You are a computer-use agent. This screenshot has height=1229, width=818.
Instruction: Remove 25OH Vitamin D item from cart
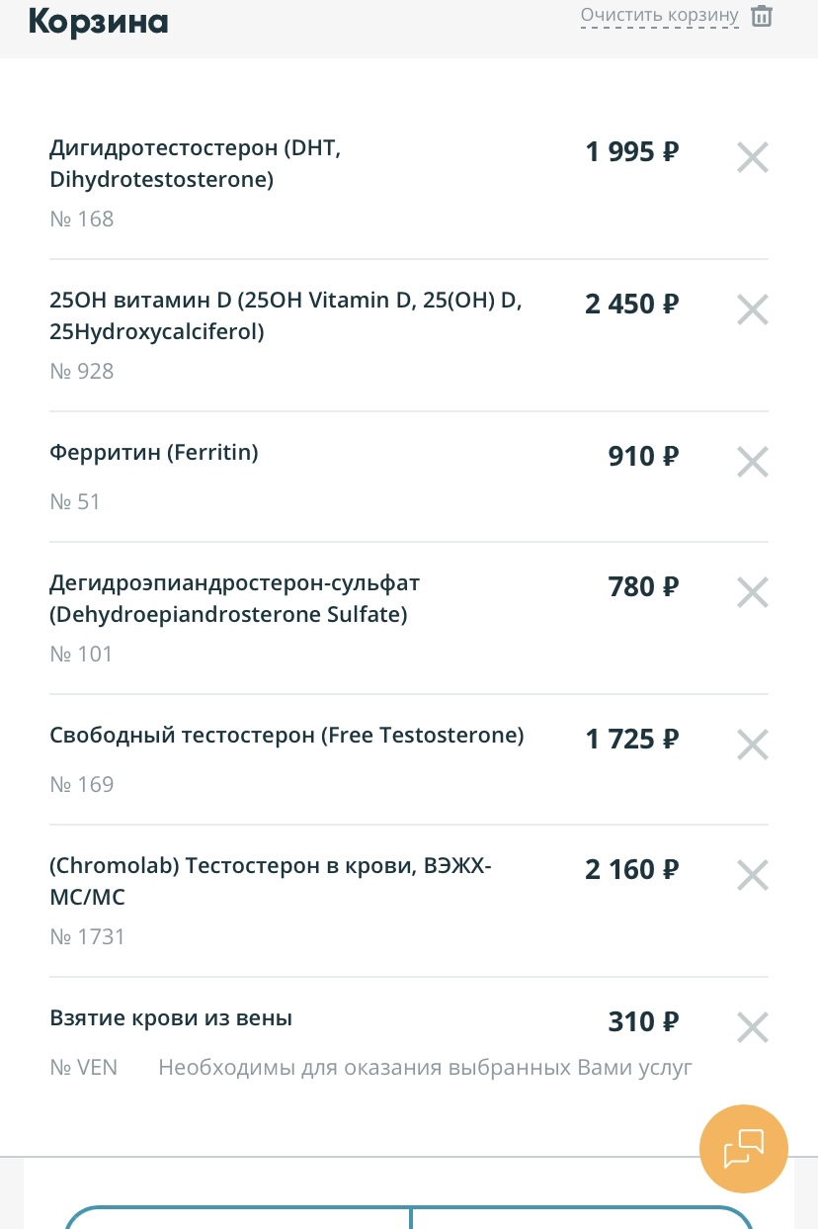click(752, 309)
